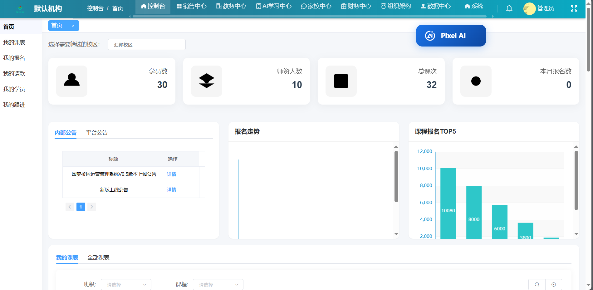
Task: Open 销售中心 in the top menu
Action: 191,6
